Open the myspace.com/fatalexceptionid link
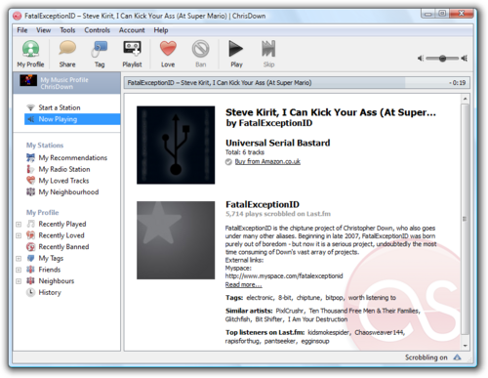This screenshot has width=488, height=378. click(x=284, y=276)
